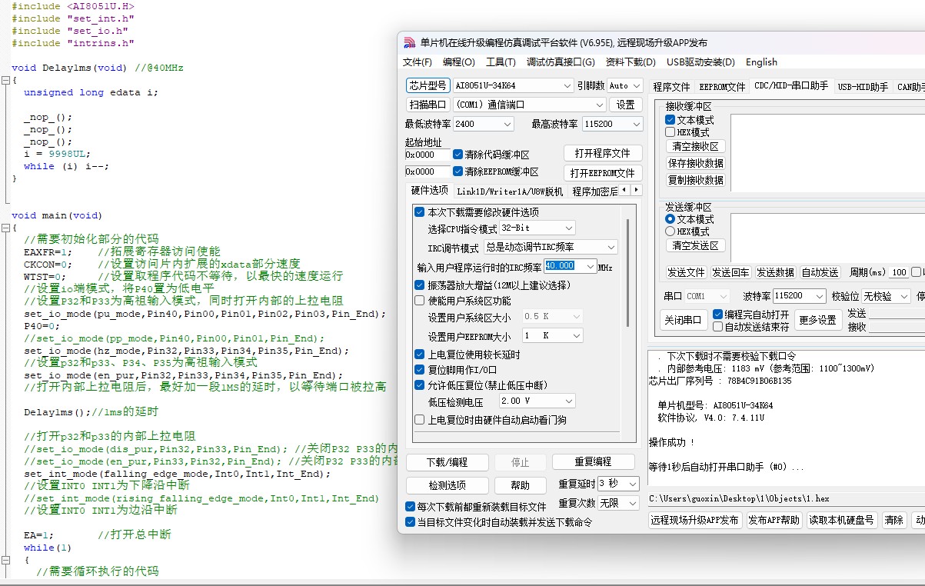Screen dimensions: 925x586
Task: Open the USB驱动安装(D) menu
Action: point(700,62)
